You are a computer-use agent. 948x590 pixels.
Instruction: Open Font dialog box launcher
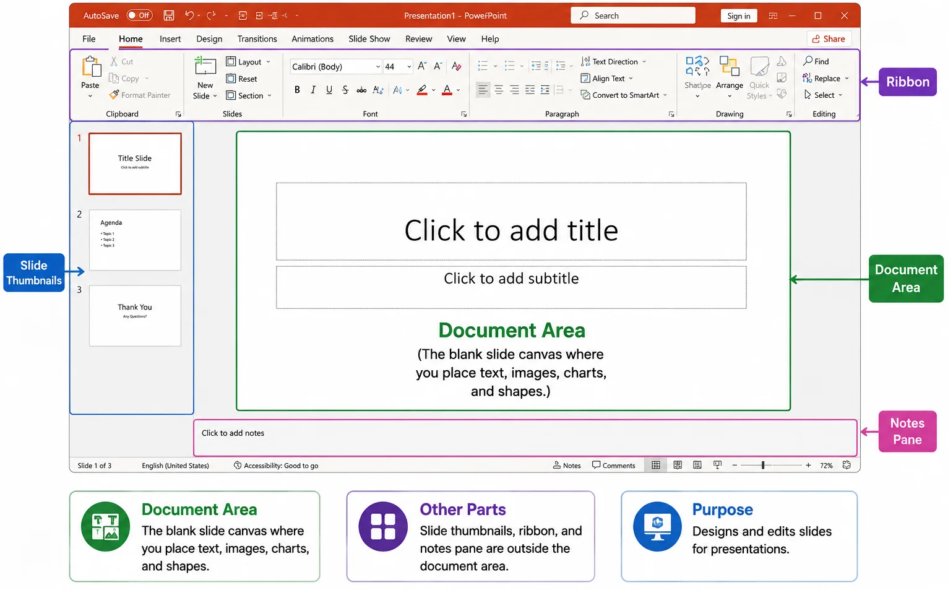(x=463, y=115)
